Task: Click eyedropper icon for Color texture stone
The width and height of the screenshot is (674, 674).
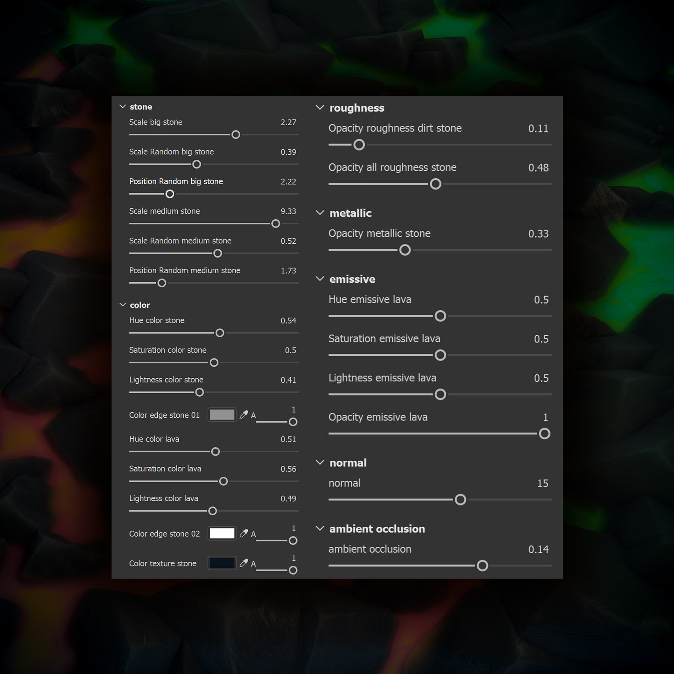Action: coord(244,563)
